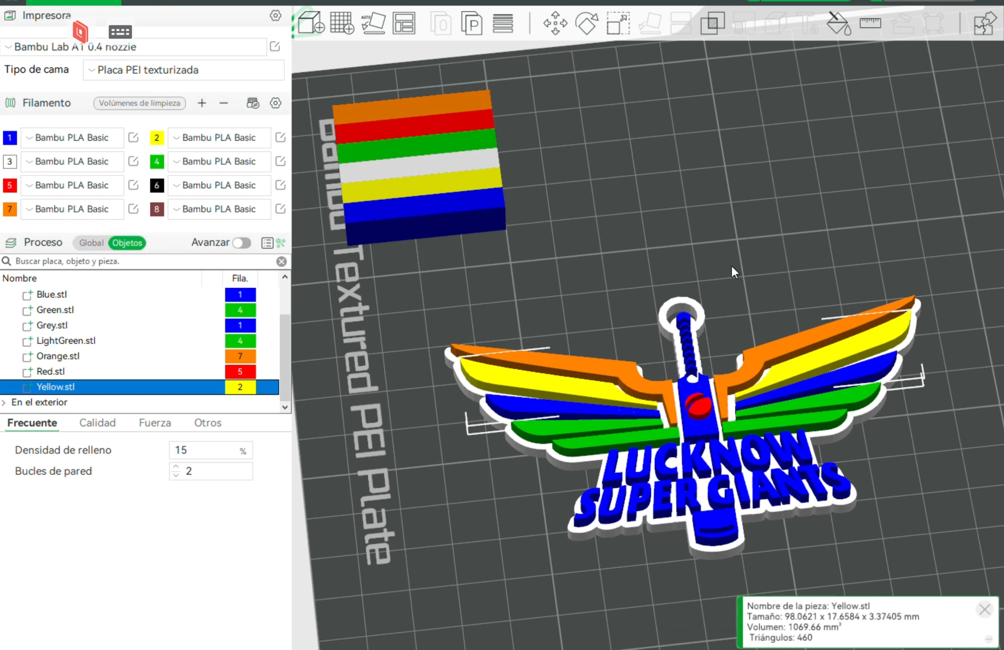Click the AMS sync filament icon
Screen dimensions: 1004x650
(253, 103)
